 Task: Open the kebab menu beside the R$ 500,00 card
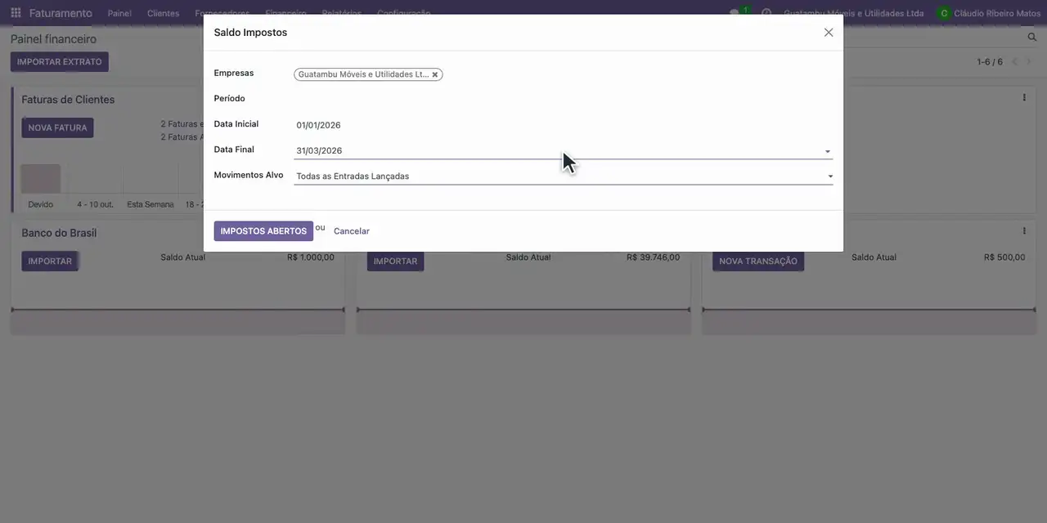(1024, 231)
